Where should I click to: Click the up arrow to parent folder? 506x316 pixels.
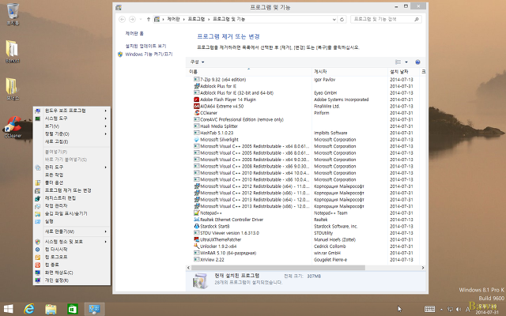click(x=149, y=19)
